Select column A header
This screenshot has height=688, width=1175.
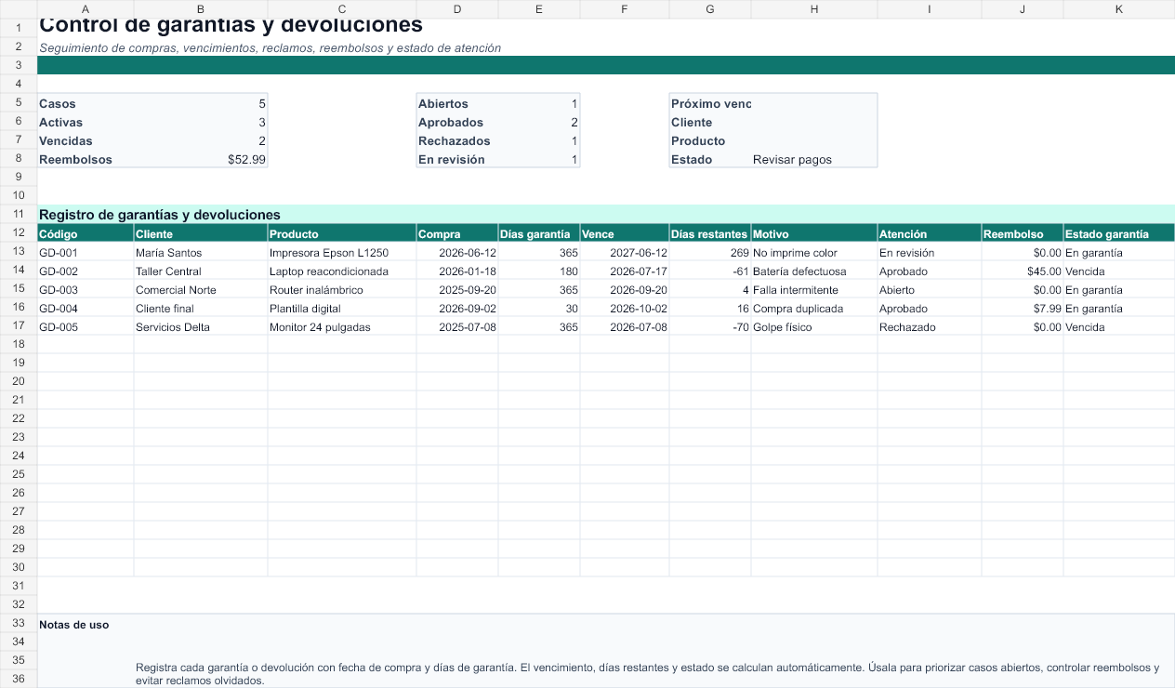(x=86, y=9)
